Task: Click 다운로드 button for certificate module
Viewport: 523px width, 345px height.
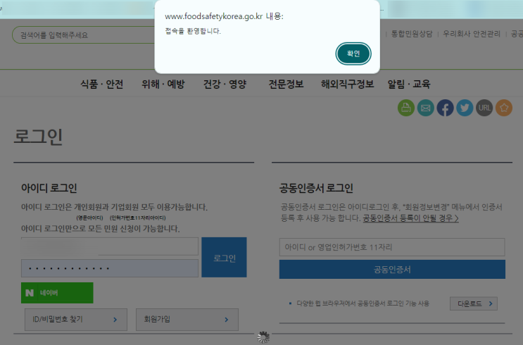Action: click(474, 303)
